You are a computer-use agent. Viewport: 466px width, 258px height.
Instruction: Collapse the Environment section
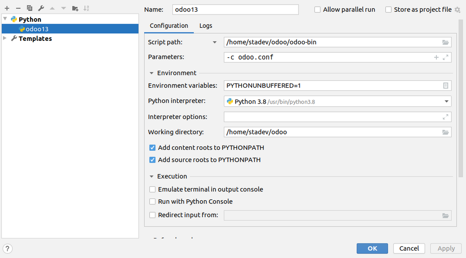152,73
